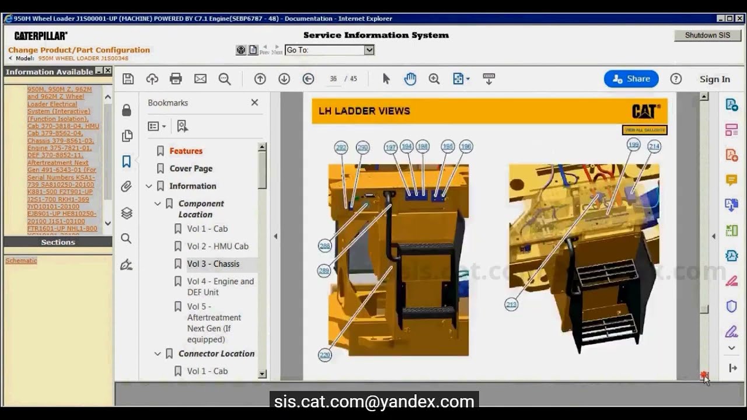Open the Comment tool icon
Viewport: 747px width, 420px height.
731,180
